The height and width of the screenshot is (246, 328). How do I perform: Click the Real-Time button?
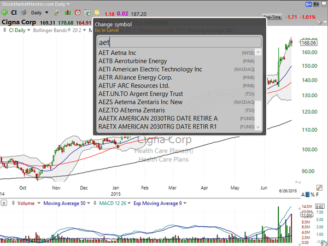coord(272,17)
